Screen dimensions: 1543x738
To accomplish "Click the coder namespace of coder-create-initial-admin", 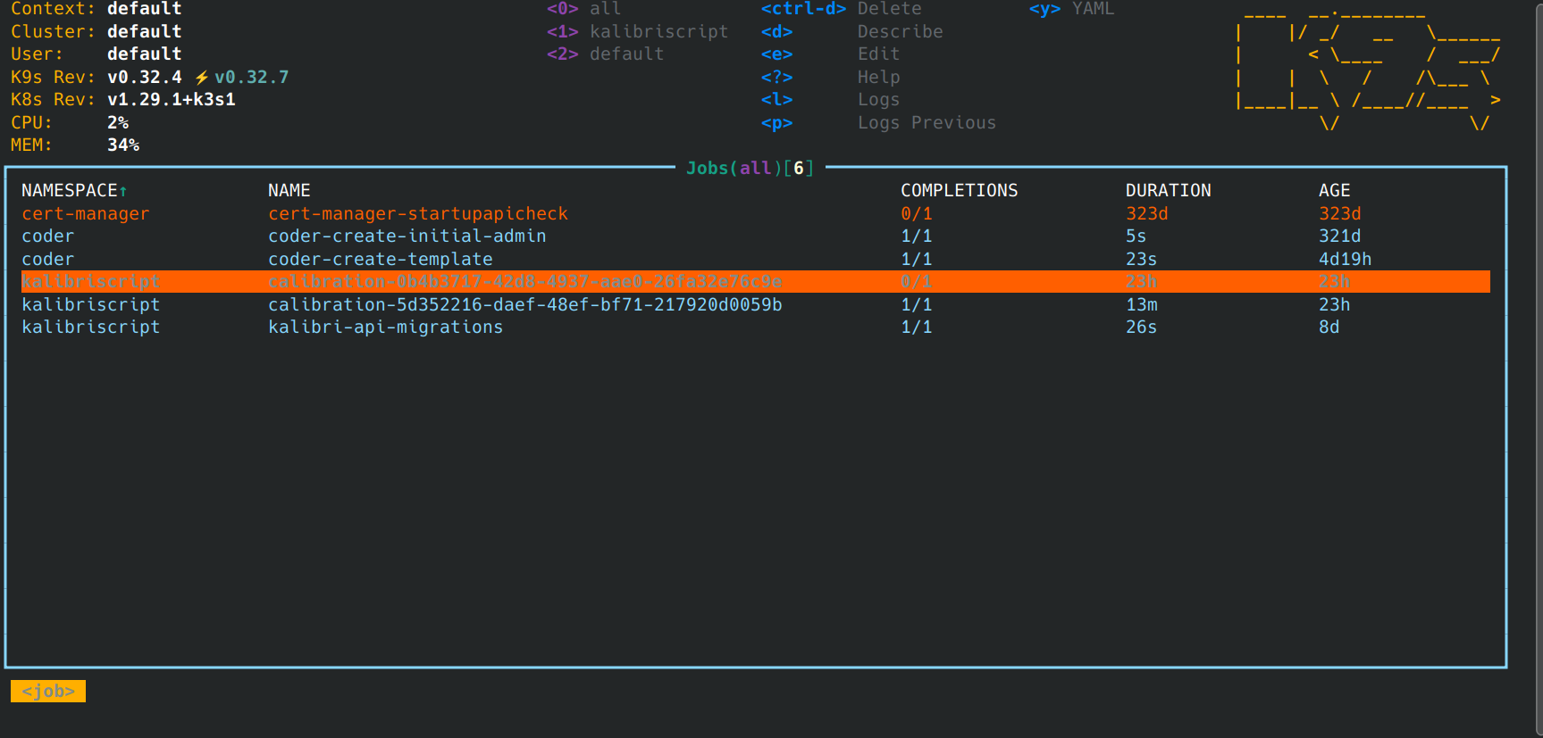I will [48, 236].
